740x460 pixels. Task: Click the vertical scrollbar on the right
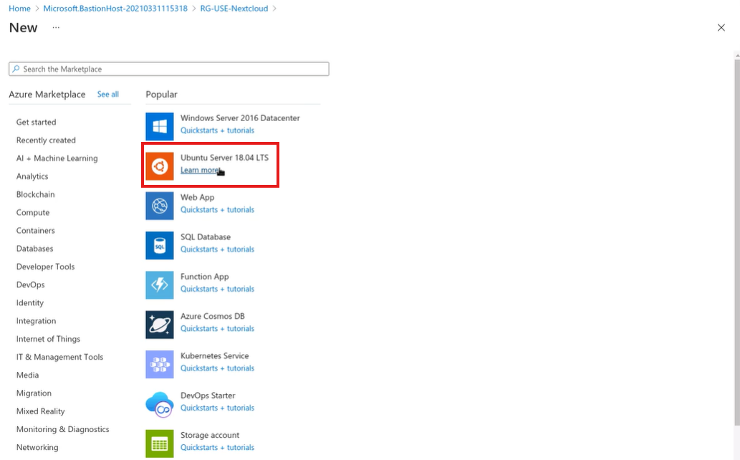737,241
